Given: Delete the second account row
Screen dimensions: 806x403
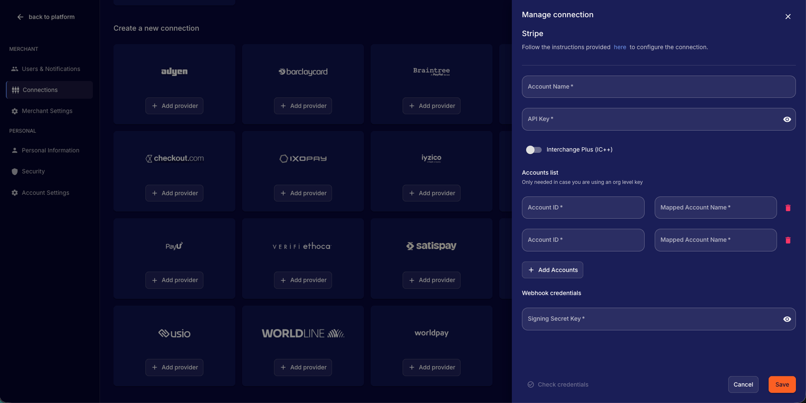Looking at the screenshot, I should 788,240.
